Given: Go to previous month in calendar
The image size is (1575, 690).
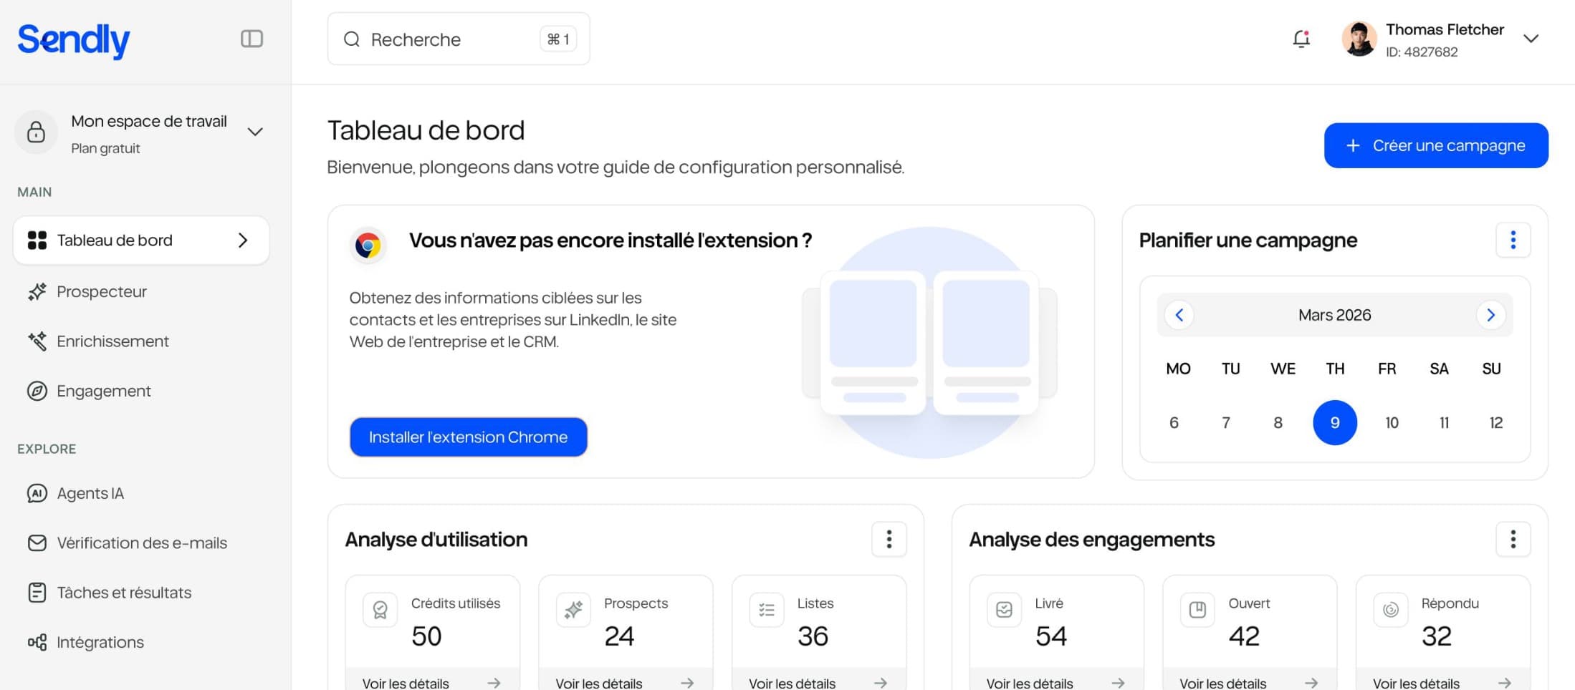Looking at the screenshot, I should point(1179,315).
